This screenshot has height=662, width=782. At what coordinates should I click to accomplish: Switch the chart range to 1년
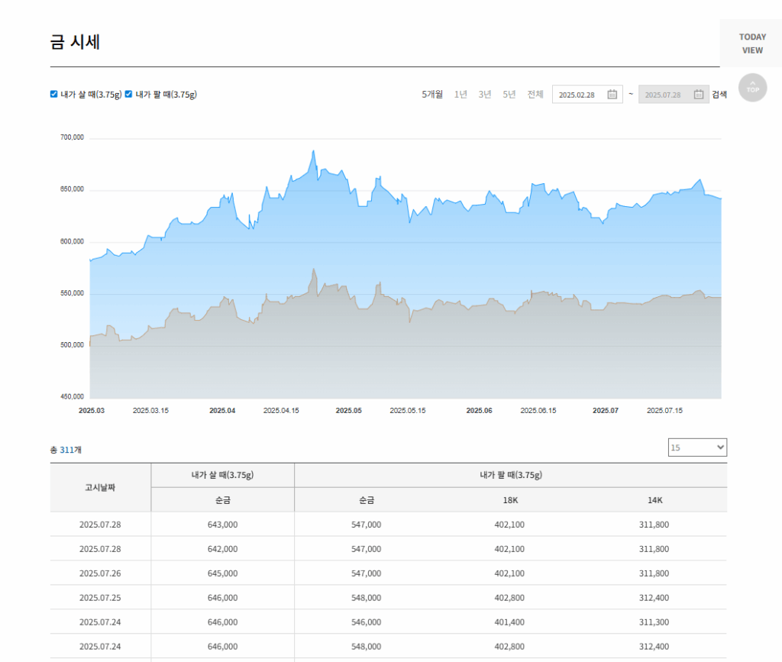[460, 95]
